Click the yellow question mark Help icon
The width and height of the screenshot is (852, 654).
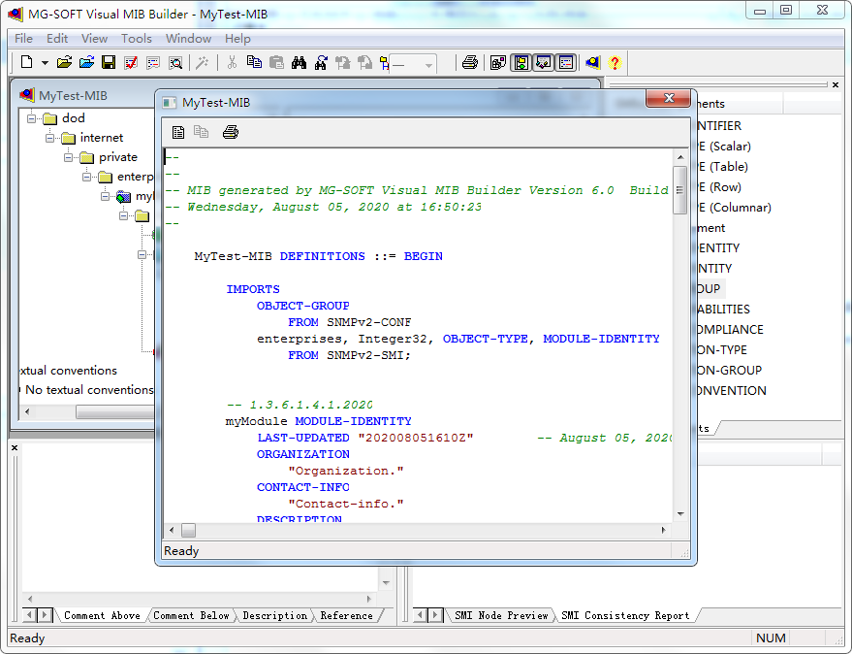(x=615, y=63)
